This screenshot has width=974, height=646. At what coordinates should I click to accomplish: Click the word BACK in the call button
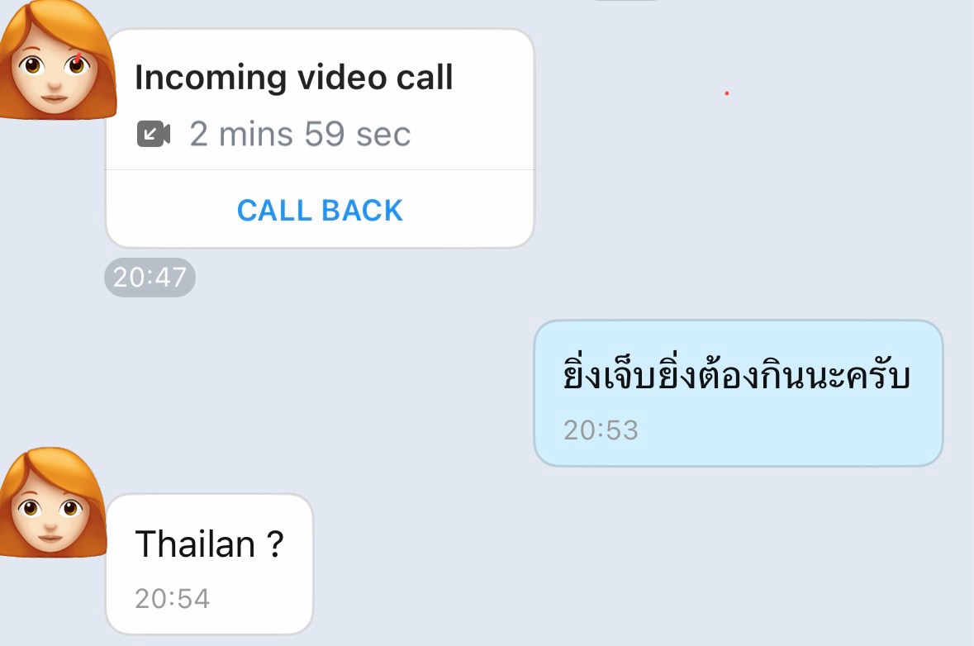(362, 210)
